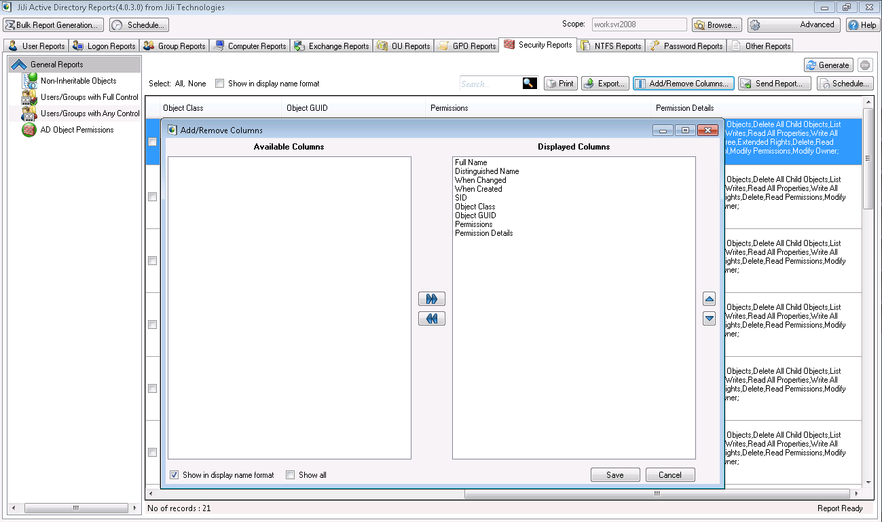The width and height of the screenshot is (882, 522).
Task: Save the column selection in the dialog
Action: [615, 475]
